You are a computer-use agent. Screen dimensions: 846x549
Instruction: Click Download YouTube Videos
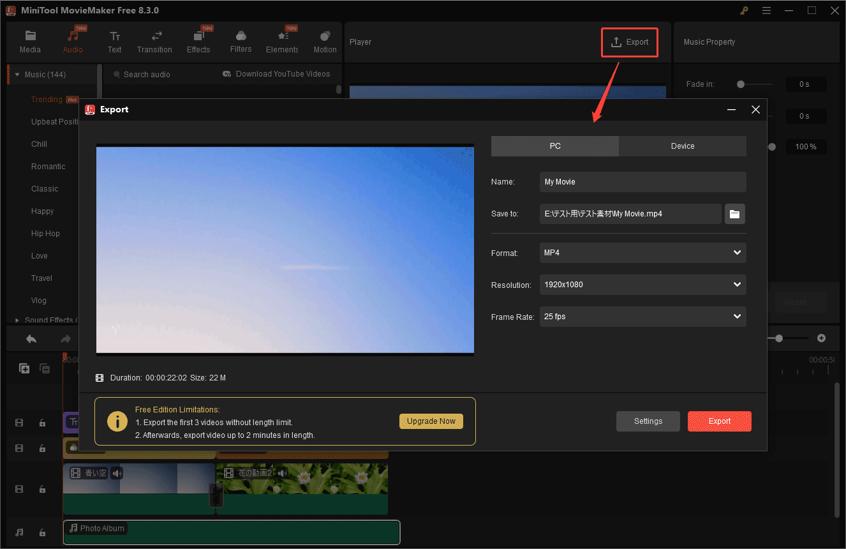tap(276, 74)
